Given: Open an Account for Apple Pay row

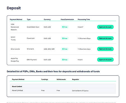Looking at the screenshot, I should 105,60.
